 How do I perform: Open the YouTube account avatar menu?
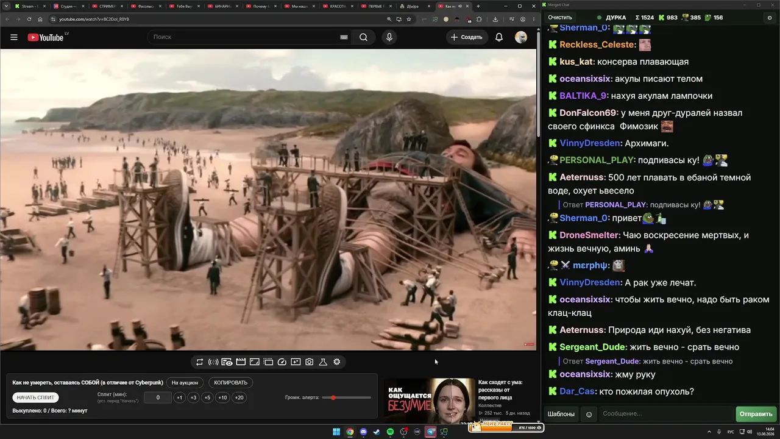521,37
